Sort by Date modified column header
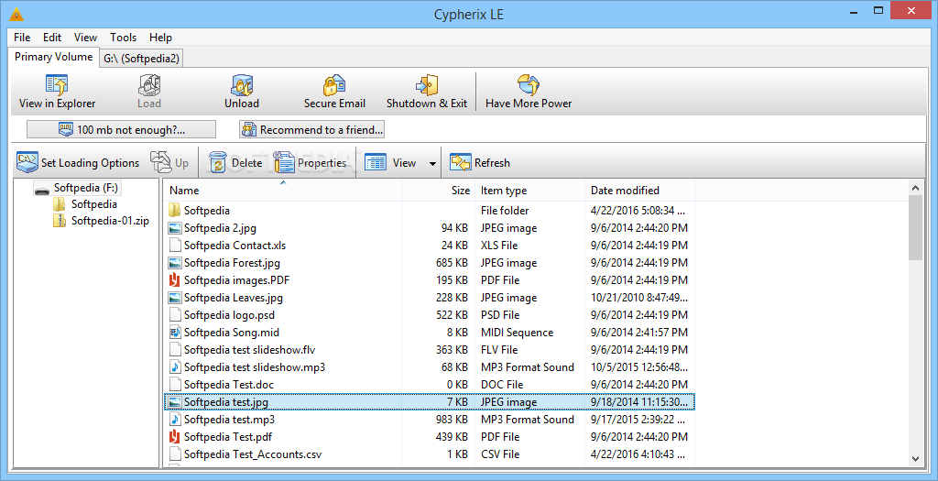The image size is (938, 481). (639, 191)
